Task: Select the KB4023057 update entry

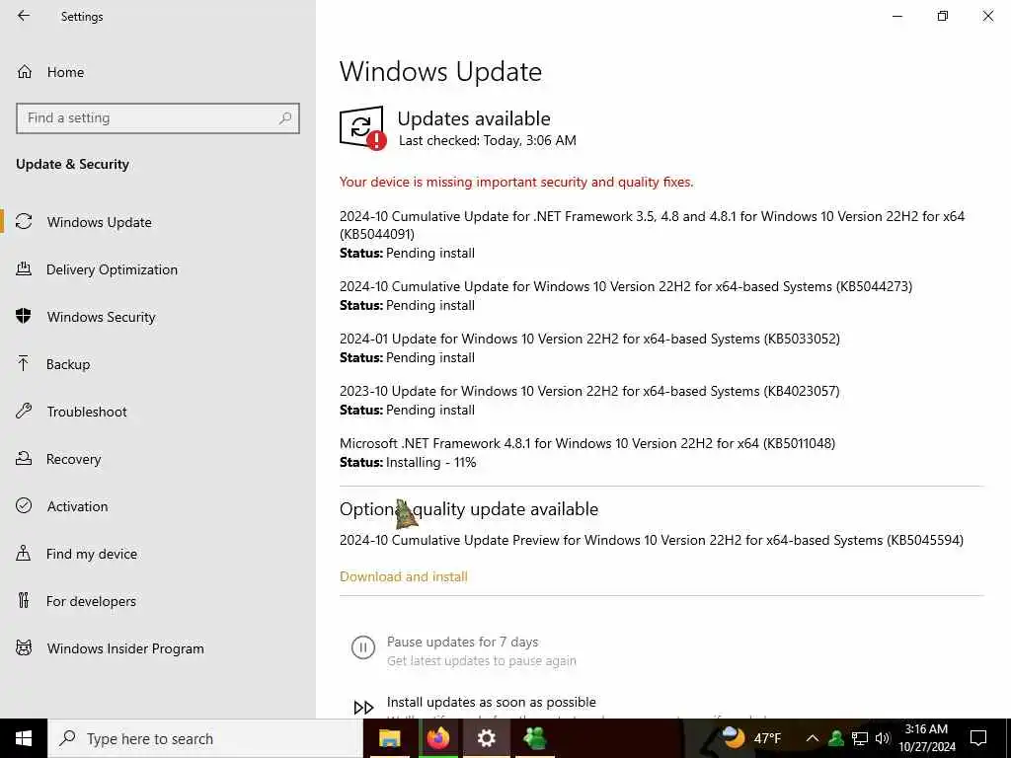Action: click(590, 391)
